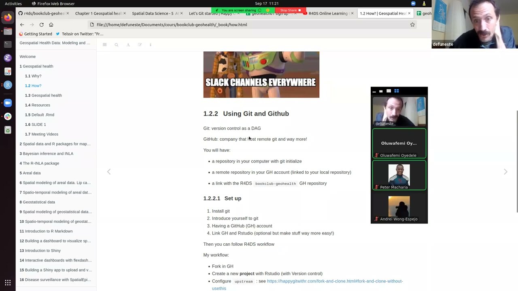Open chapter 1 Geospatial health
The height and width of the screenshot is (291, 518).
pyautogui.click(x=36, y=66)
